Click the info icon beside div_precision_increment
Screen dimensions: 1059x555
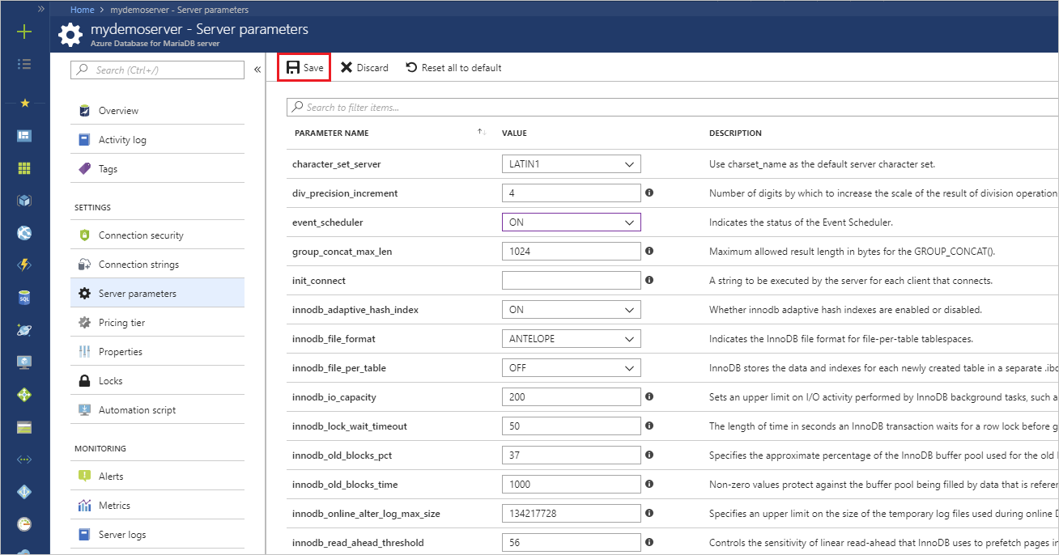[649, 193]
